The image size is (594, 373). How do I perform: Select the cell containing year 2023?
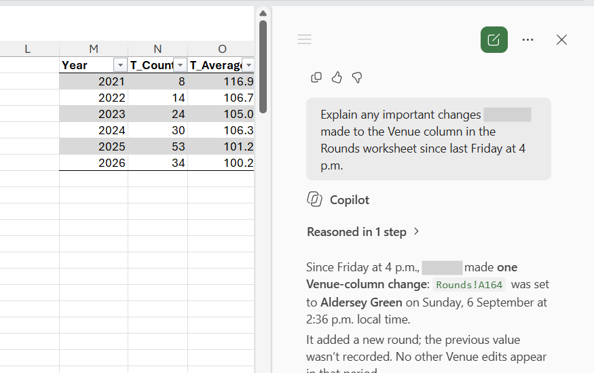pos(94,114)
